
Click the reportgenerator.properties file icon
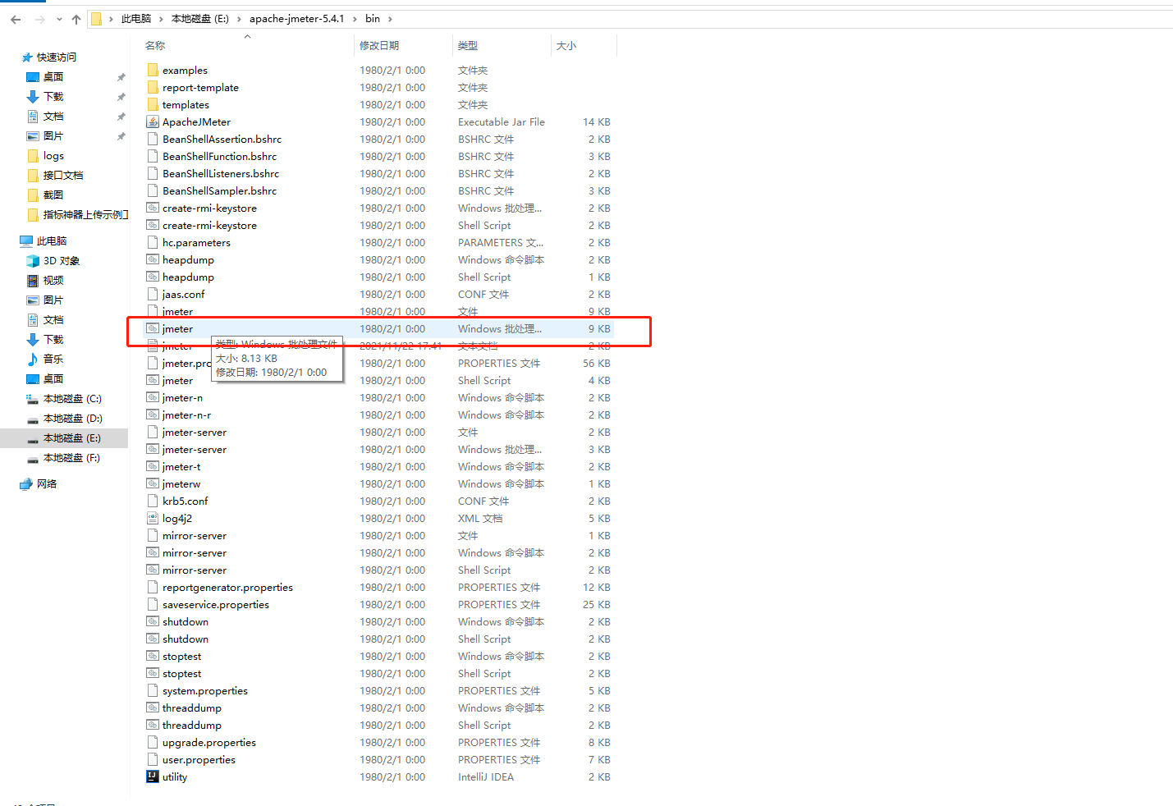click(153, 587)
